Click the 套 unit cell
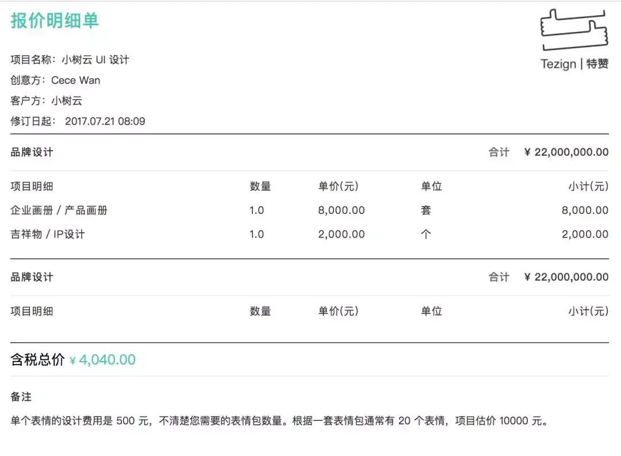 click(425, 210)
